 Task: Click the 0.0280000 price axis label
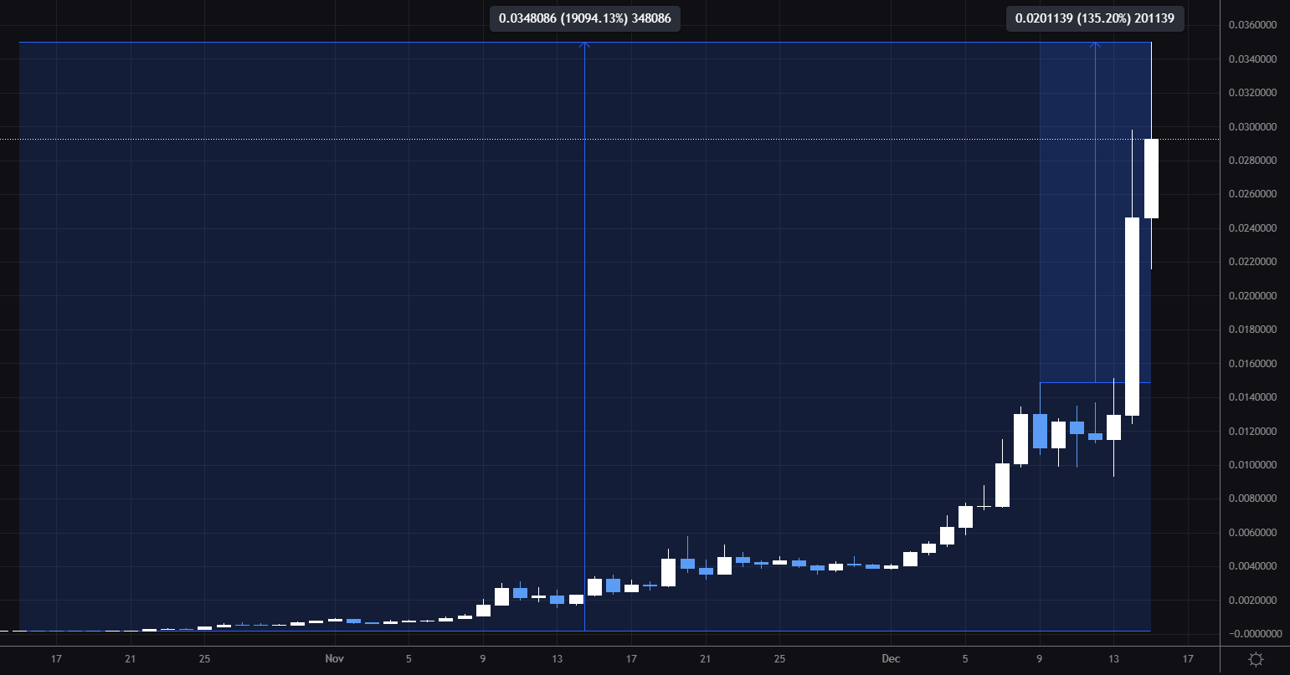[1251, 160]
